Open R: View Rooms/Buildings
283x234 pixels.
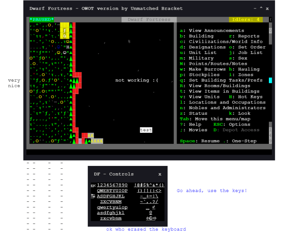(215, 86)
